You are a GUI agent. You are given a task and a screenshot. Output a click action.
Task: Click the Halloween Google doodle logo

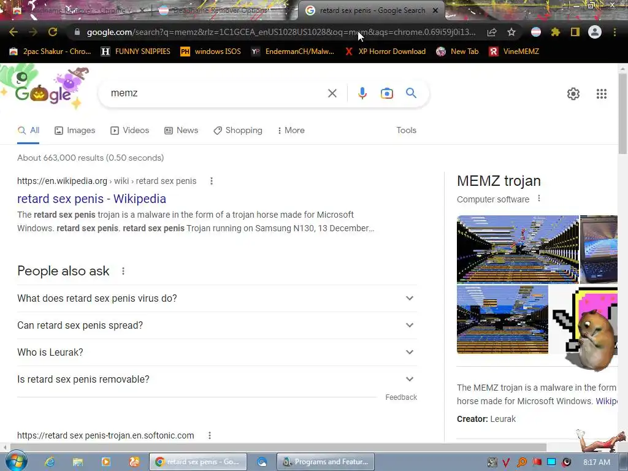44,86
